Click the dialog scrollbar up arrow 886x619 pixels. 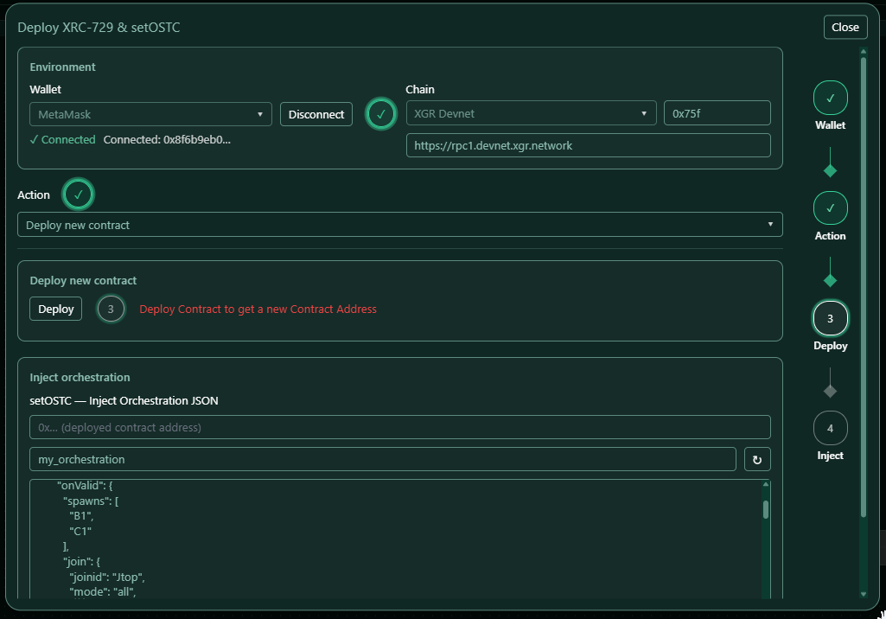[x=864, y=52]
